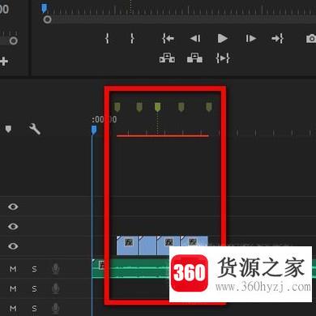Solo the first audio track with the waveform
This screenshot has height=316, width=316.
tap(34, 269)
